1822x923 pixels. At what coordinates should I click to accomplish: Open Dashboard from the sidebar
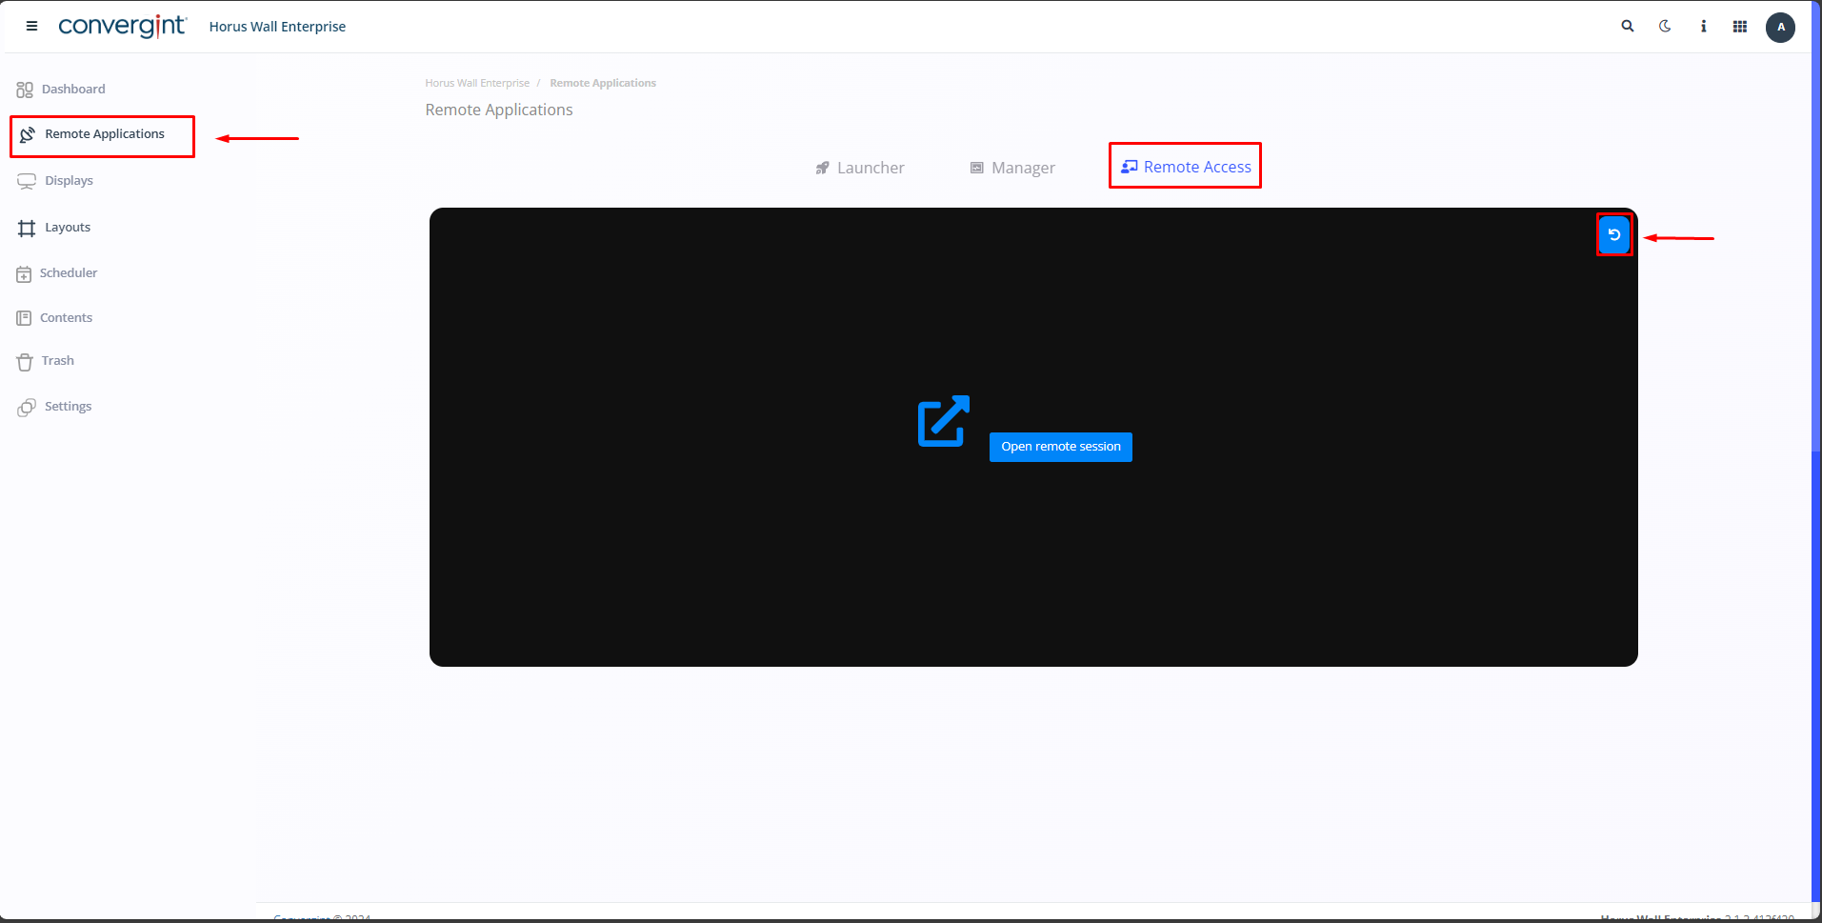tap(72, 90)
